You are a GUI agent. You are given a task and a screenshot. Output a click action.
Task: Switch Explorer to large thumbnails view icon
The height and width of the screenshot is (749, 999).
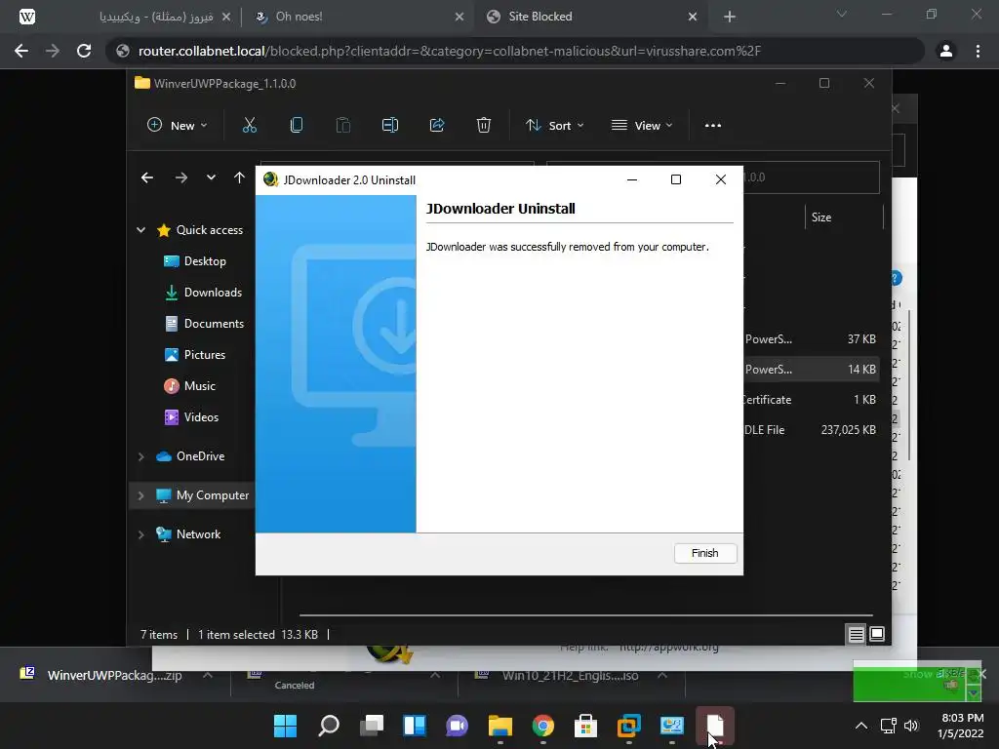point(877,634)
